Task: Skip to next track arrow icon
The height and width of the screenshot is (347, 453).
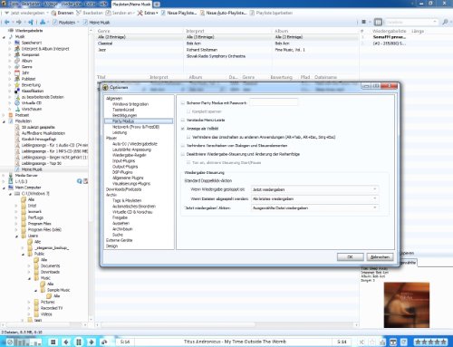Action: click(x=92, y=342)
